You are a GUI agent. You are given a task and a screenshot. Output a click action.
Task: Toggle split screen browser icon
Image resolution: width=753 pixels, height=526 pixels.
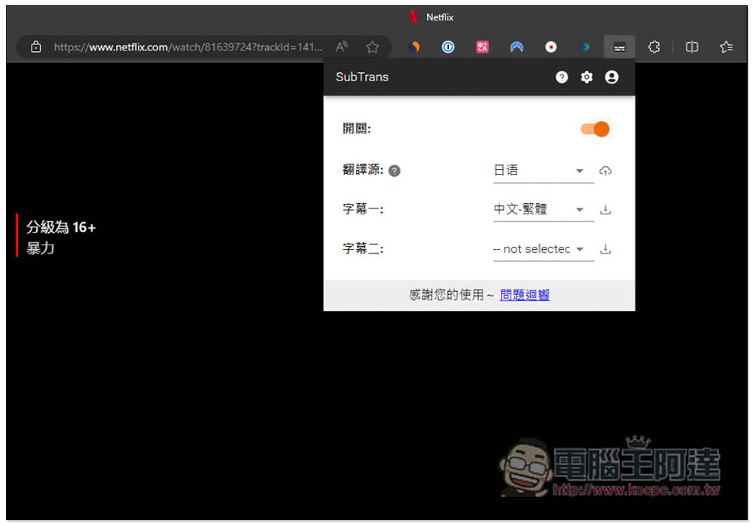click(691, 47)
